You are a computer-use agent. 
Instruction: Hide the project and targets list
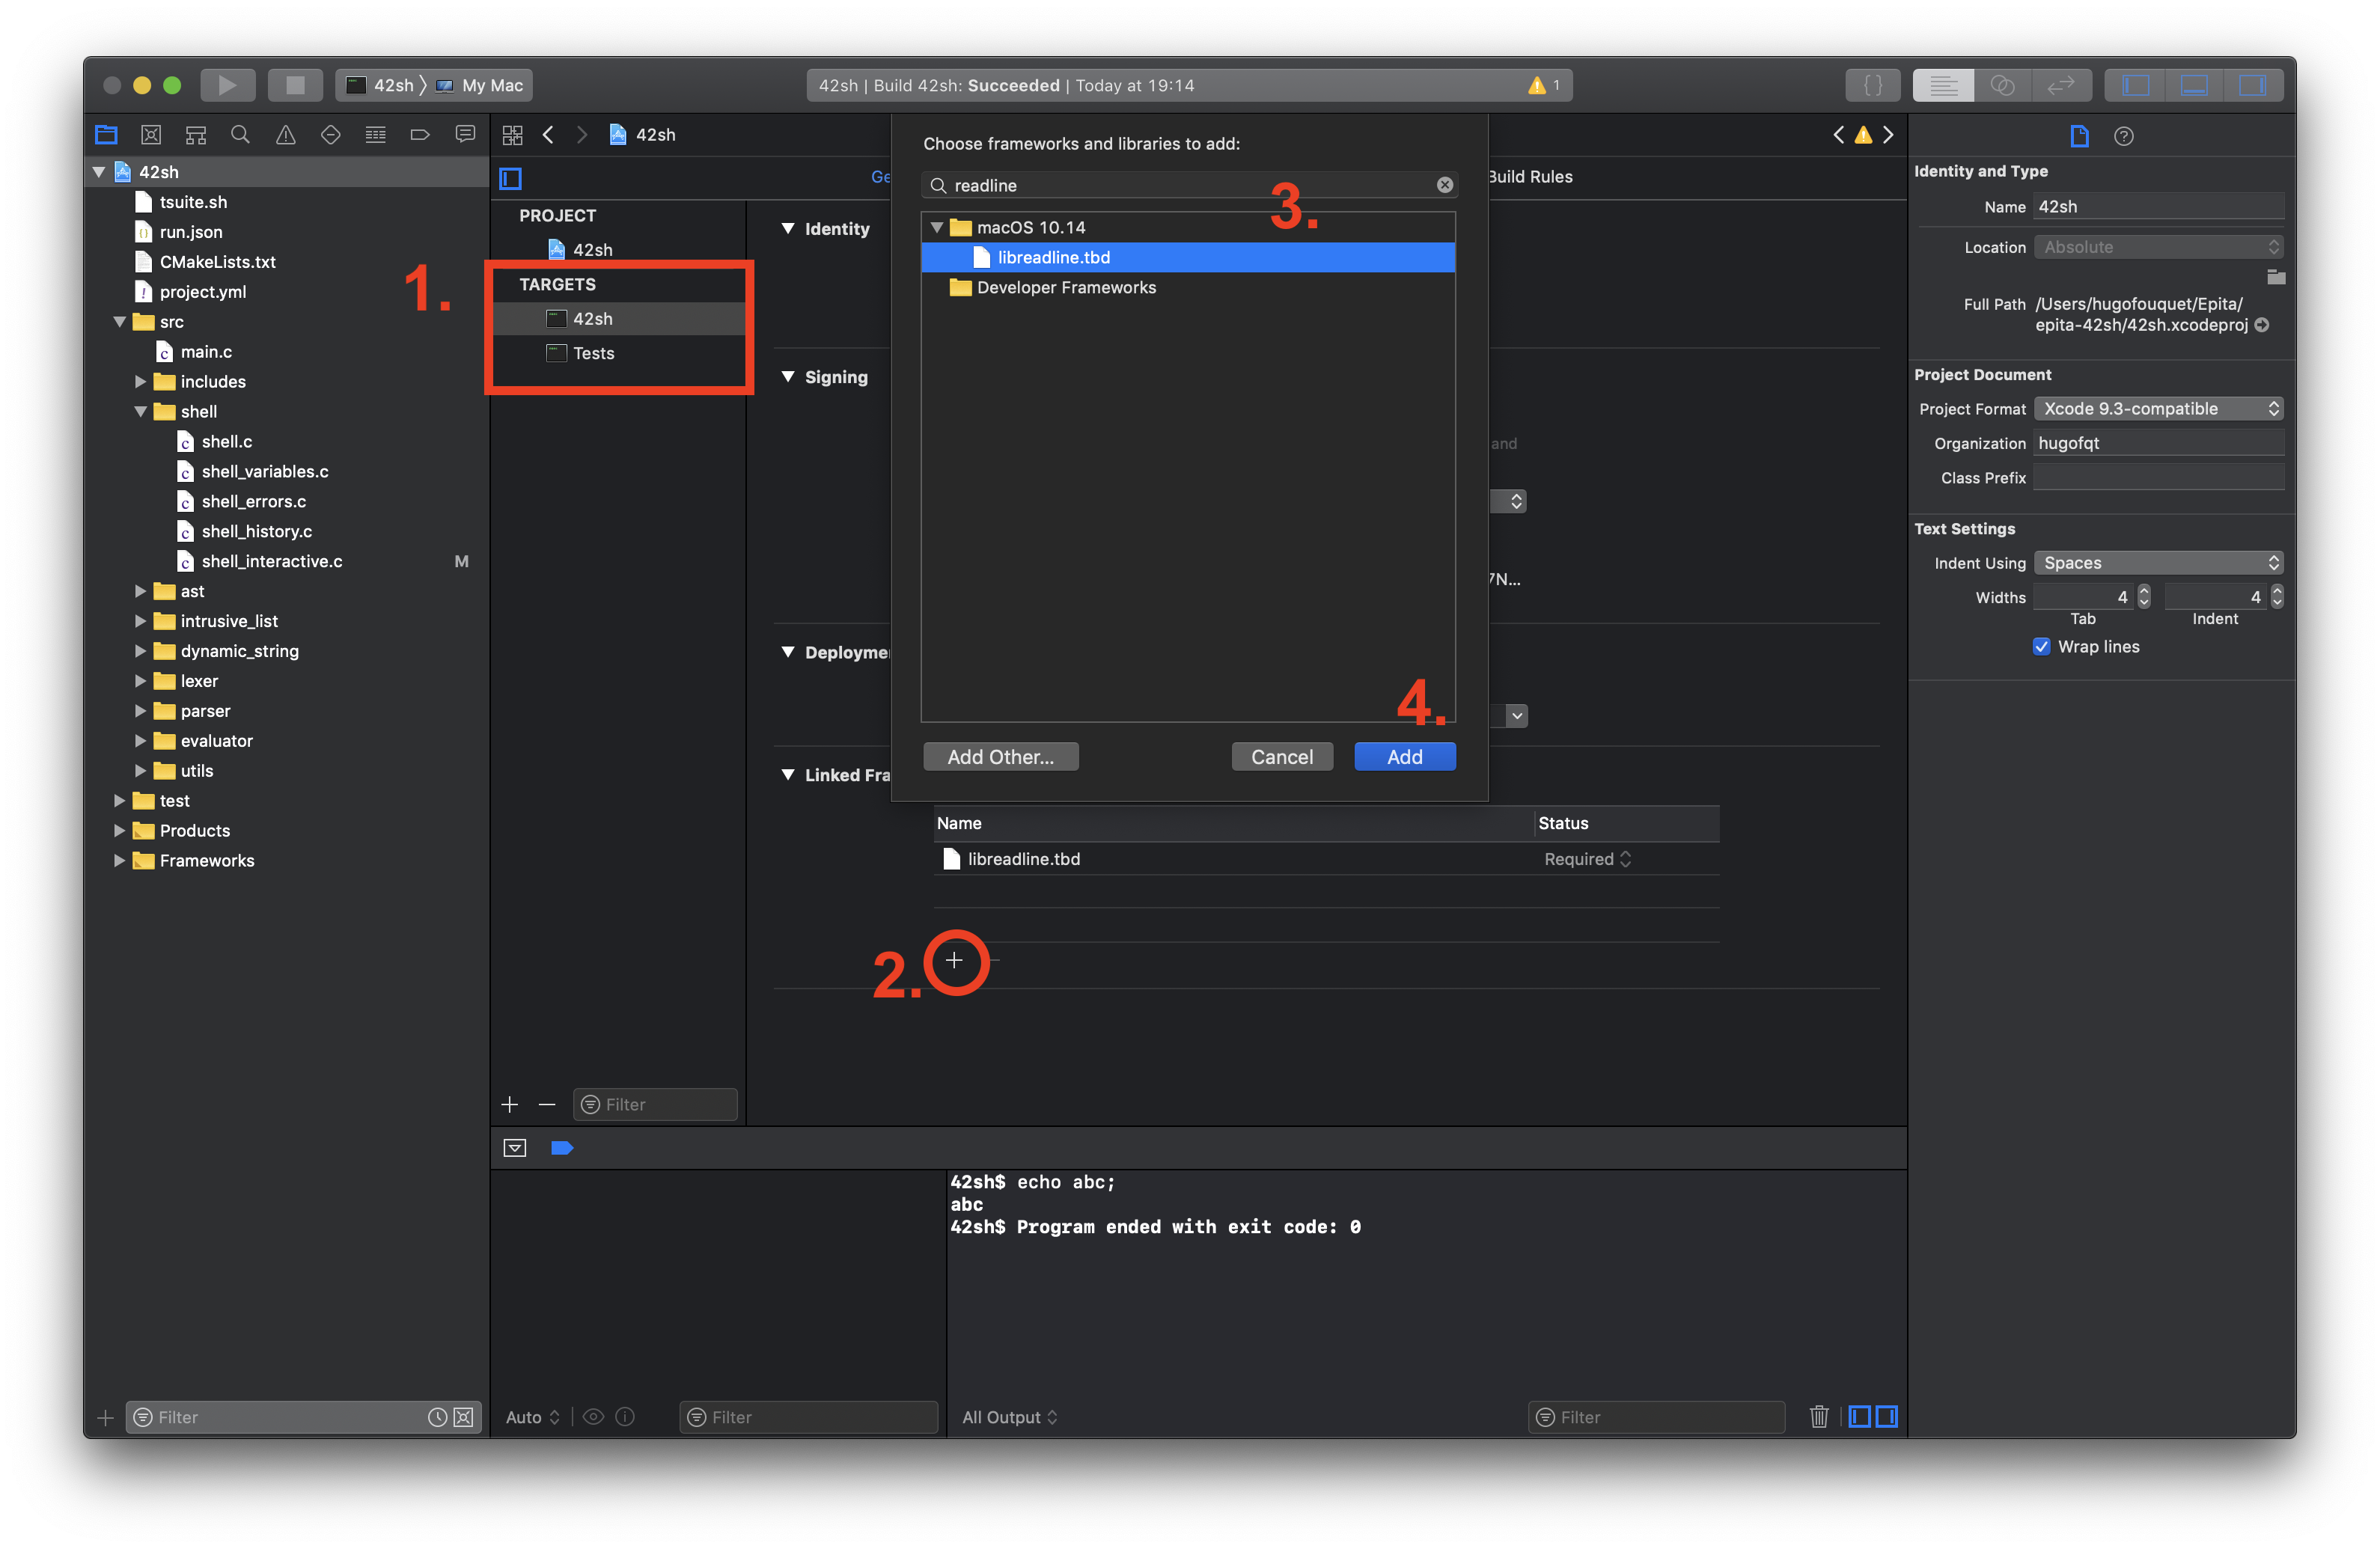510,178
